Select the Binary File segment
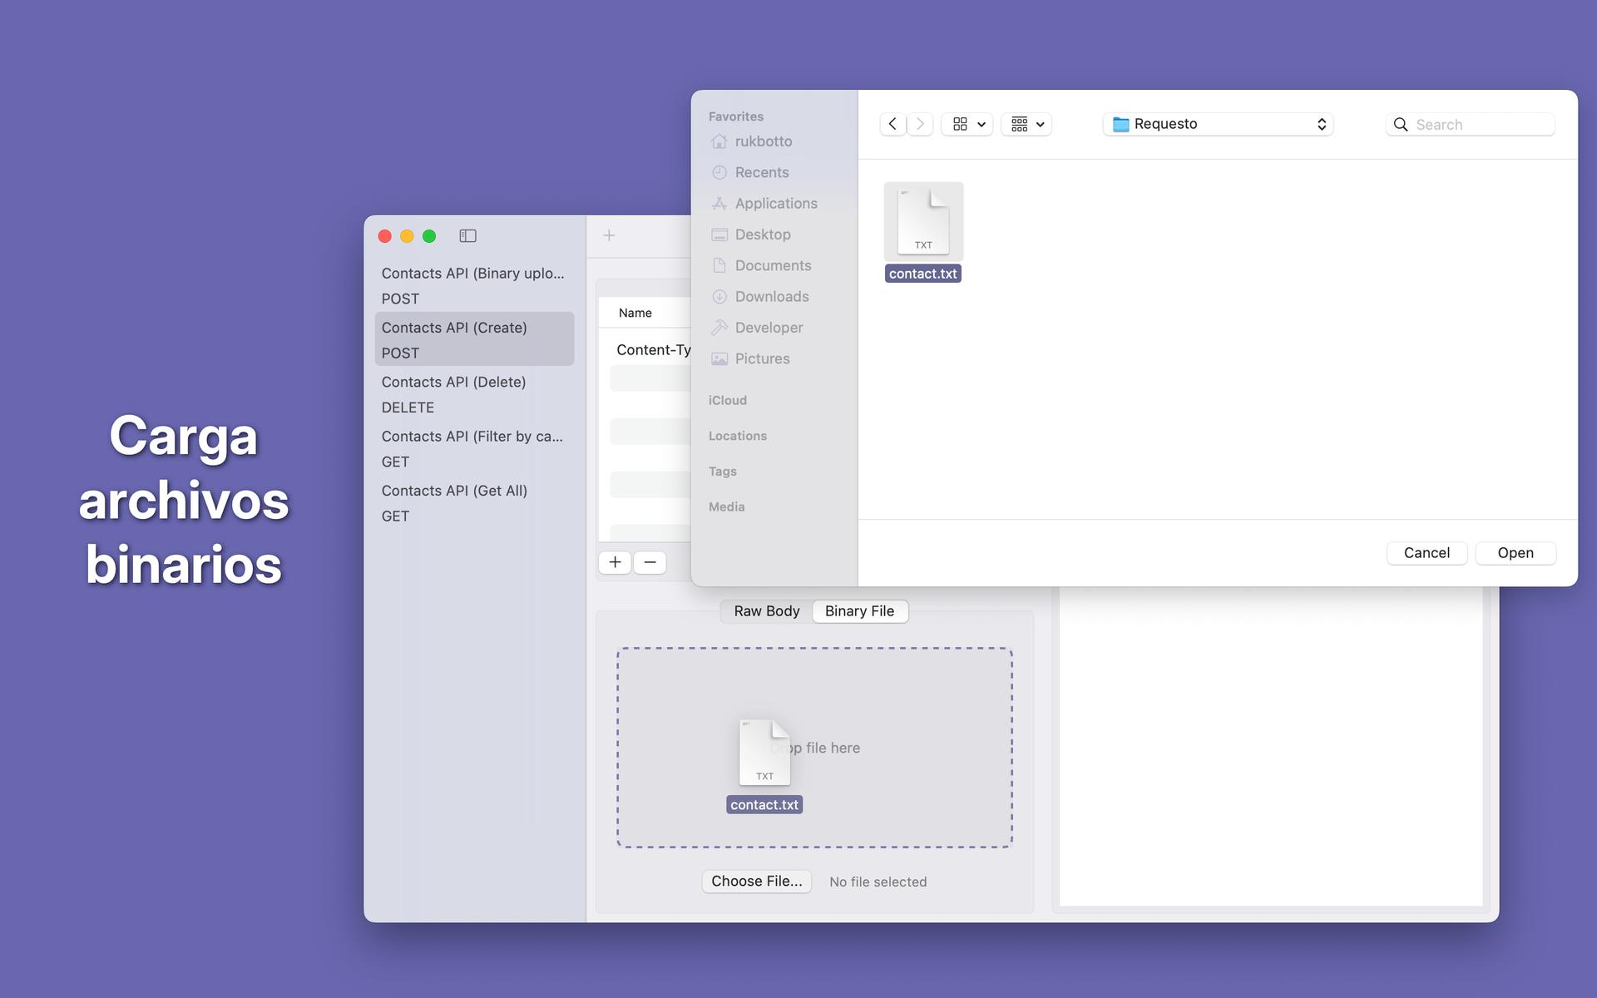 [859, 611]
